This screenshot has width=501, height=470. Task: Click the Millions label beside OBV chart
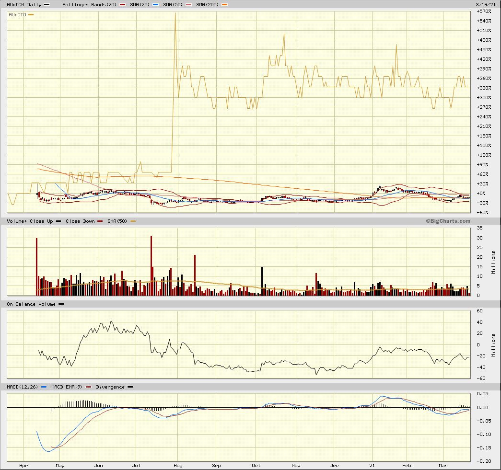pyautogui.click(x=493, y=345)
